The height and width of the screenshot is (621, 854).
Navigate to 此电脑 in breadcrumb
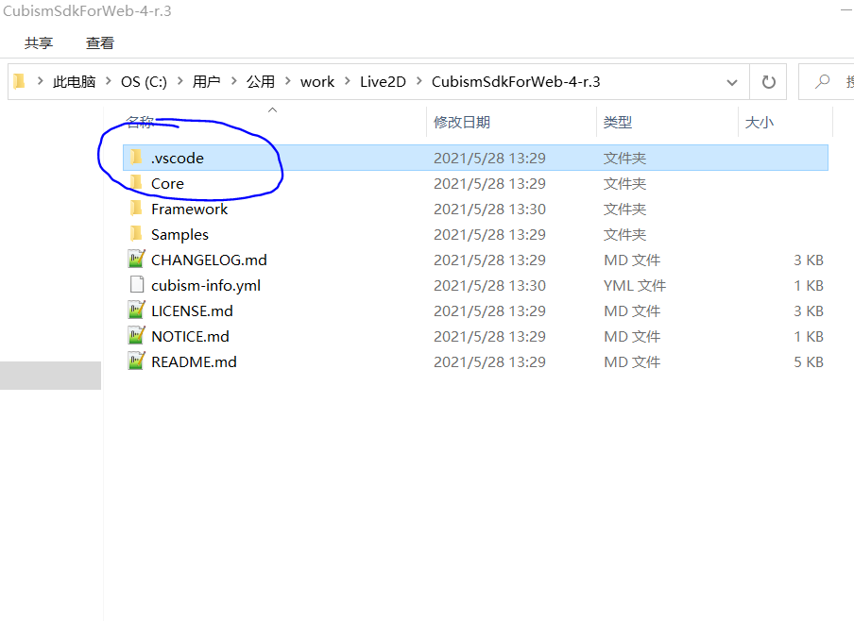[74, 82]
